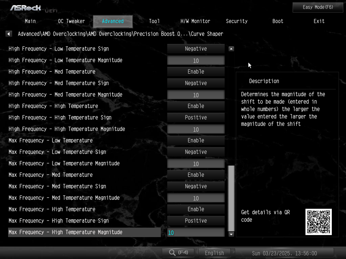Image resolution: width=346 pixels, height=259 pixels.
Task: Edit Max Frequency Low Temperature Magnitude value
Action: [196, 164]
